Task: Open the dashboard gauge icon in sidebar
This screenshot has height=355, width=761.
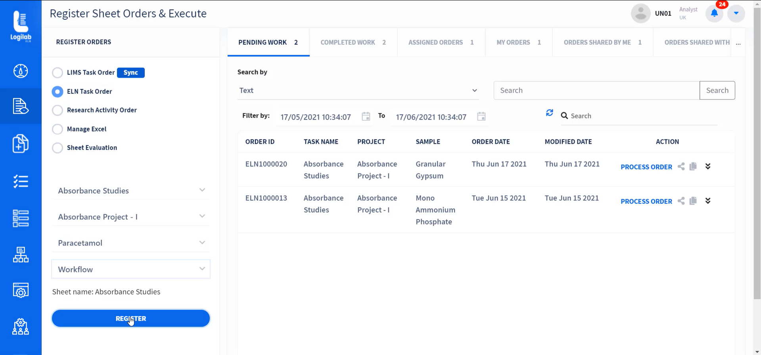Action: coord(21,71)
